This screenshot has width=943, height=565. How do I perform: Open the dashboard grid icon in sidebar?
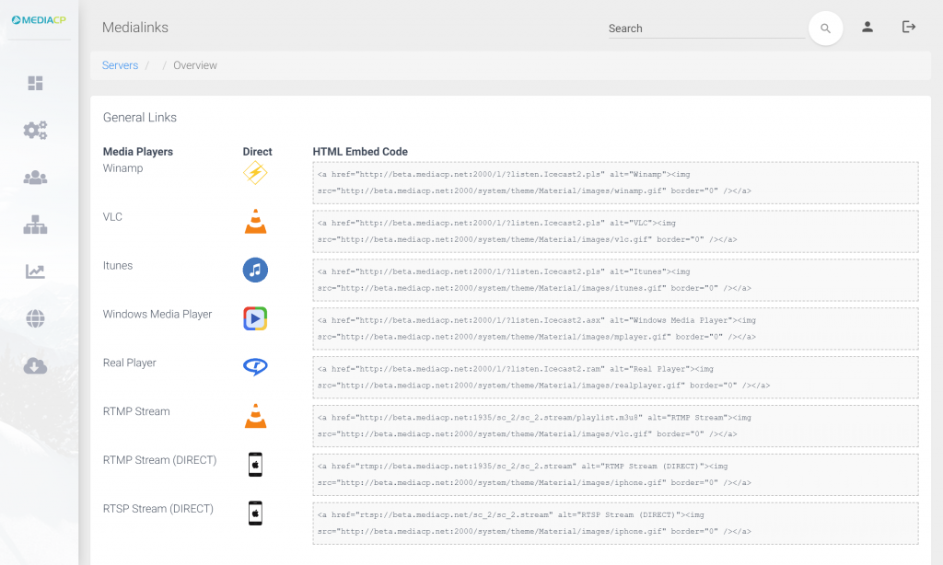click(x=35, y=84)
